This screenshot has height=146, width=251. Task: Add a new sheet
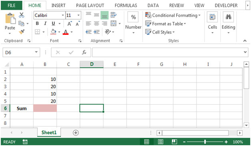[x=76, y=133]
